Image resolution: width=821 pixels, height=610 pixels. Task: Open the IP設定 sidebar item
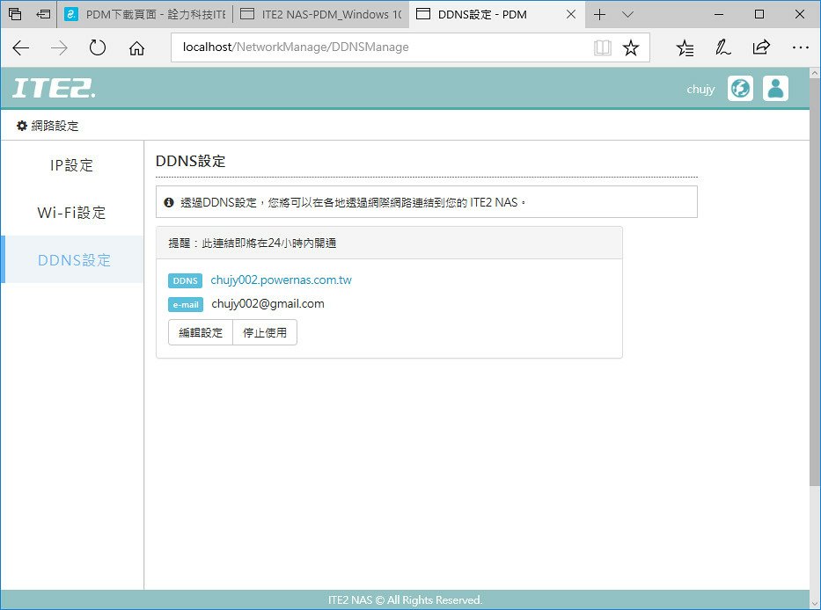point(72,164)
